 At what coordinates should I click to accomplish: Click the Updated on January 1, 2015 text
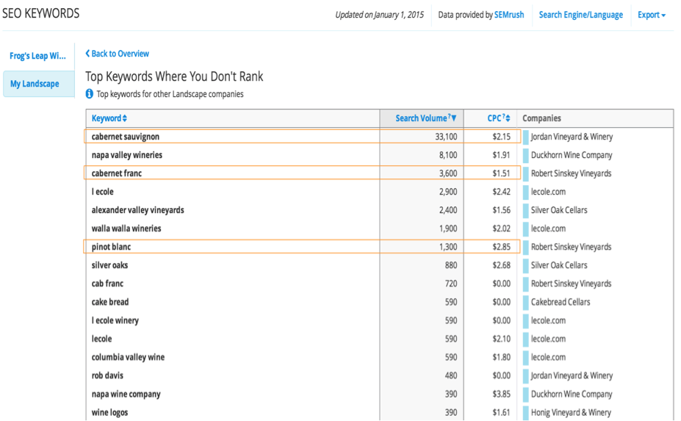(x=379, y=15)
